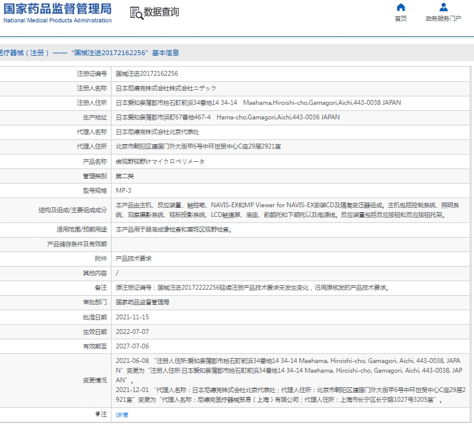Image resolution: width=474 pixels, height=426 pixels.
Task: Click the 结构及组成 description text
Action: [x=287, y=210]
